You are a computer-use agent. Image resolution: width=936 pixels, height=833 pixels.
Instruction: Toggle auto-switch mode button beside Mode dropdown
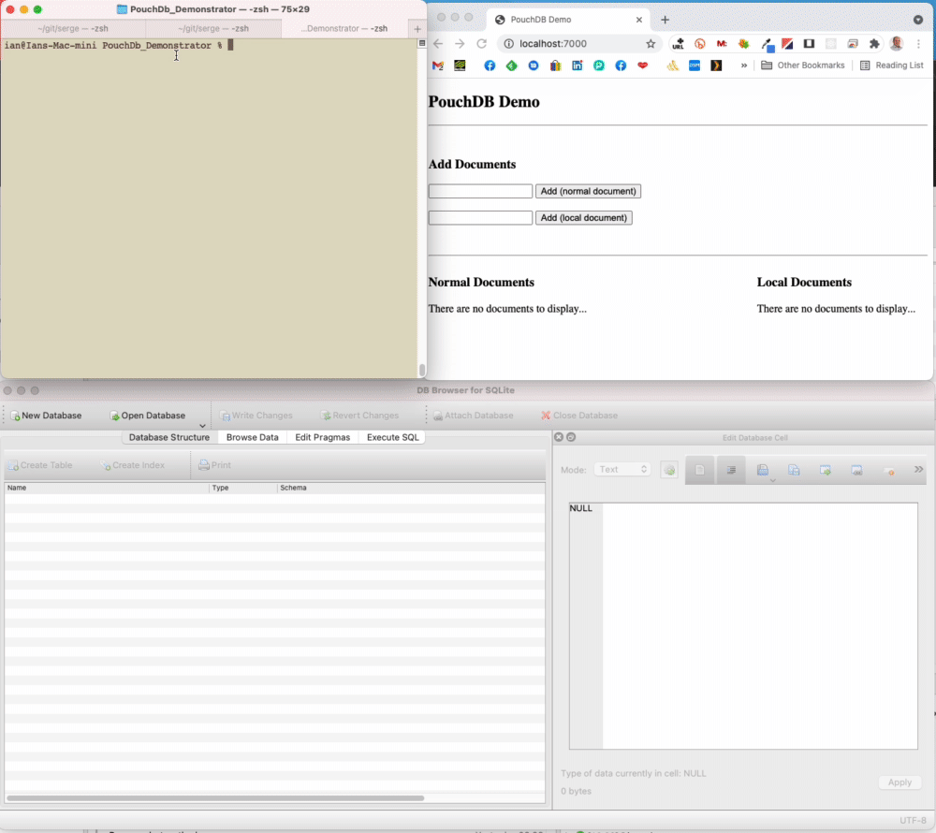(669, 470)
